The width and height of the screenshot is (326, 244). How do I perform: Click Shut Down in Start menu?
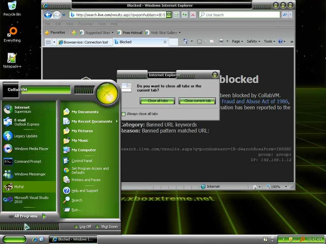107,227
